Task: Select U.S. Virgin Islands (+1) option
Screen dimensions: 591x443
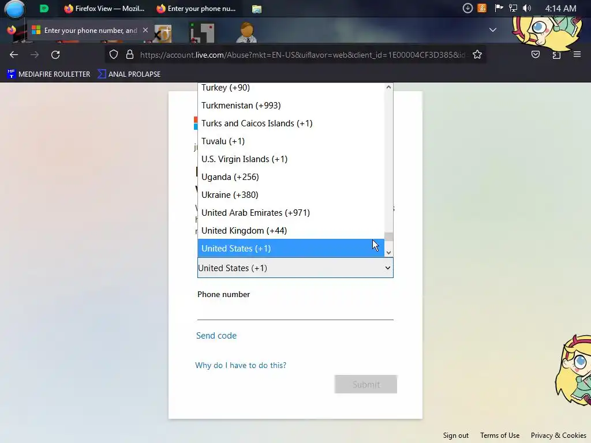Action: click(x=291, y=159)
